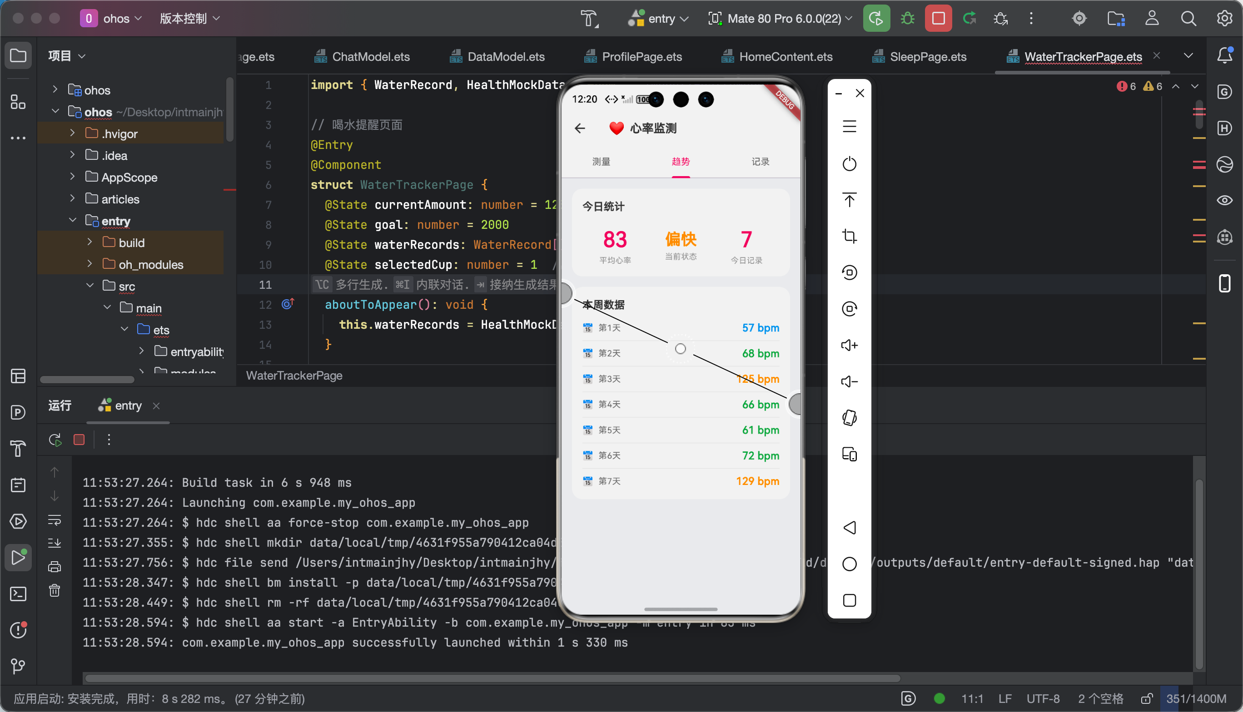Open the Previewer eye tool window
Image resolution: width=1243 pixels, height=712 pixels.
pyautogui.click(x=1225, y=201)
